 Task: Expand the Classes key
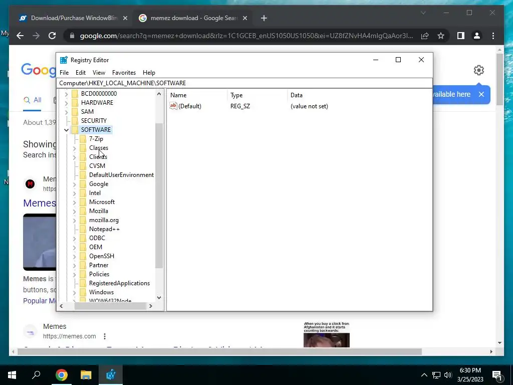[x=75, y=148]
